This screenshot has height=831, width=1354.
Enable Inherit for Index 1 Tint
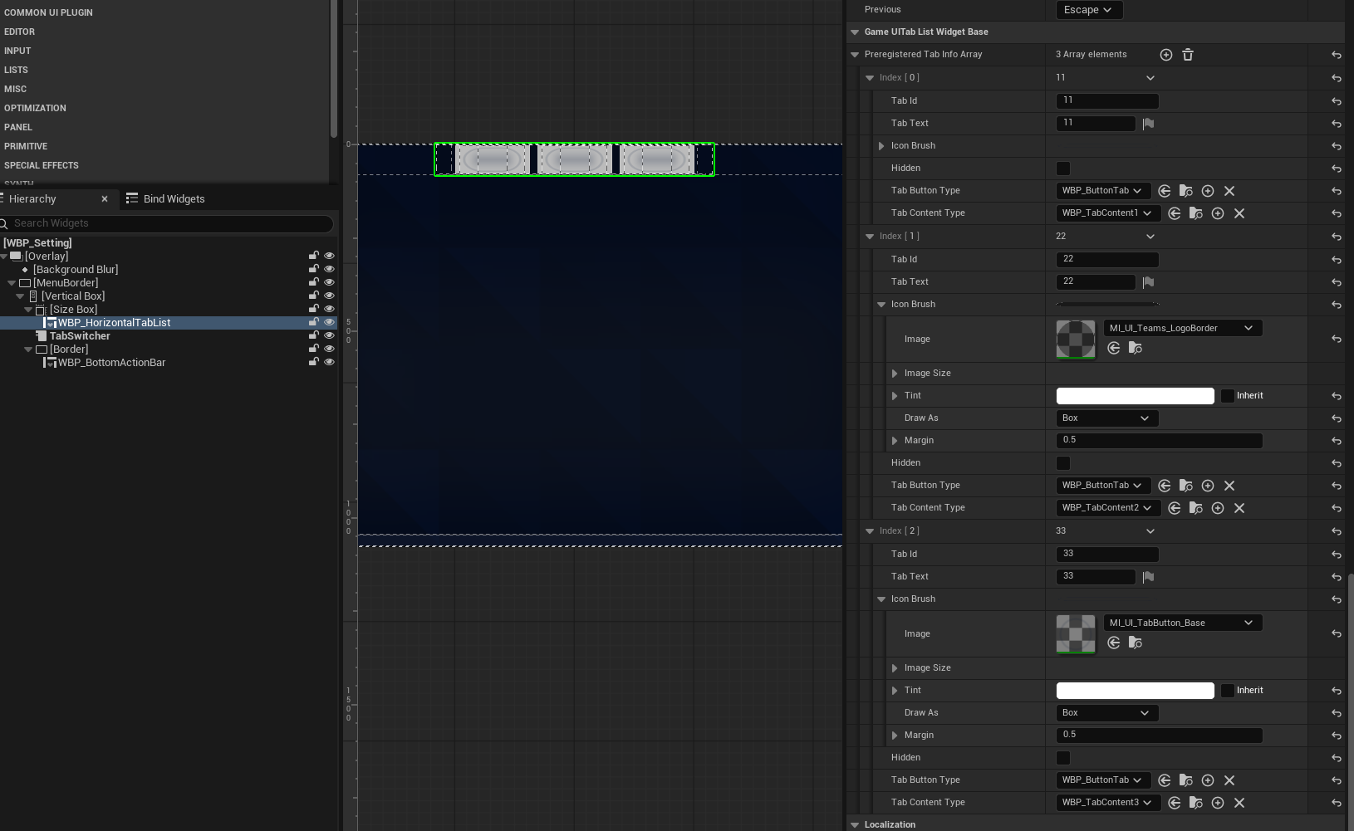coord(1227,396)
